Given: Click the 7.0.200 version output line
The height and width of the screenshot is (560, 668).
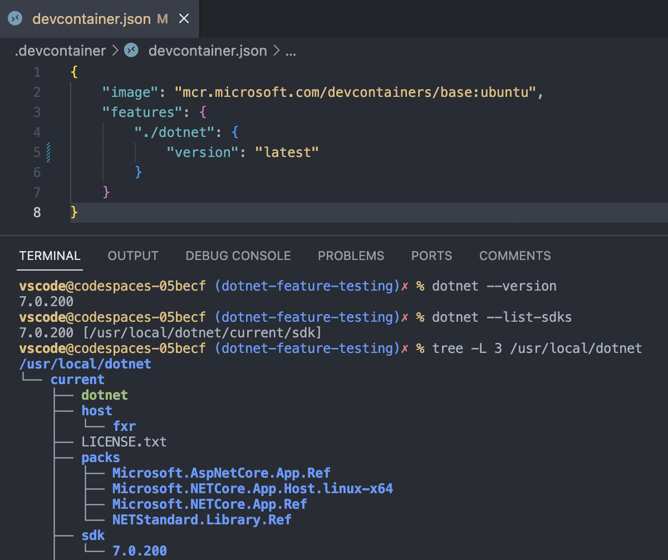Looking at the screenshot, I should [46, 302].
